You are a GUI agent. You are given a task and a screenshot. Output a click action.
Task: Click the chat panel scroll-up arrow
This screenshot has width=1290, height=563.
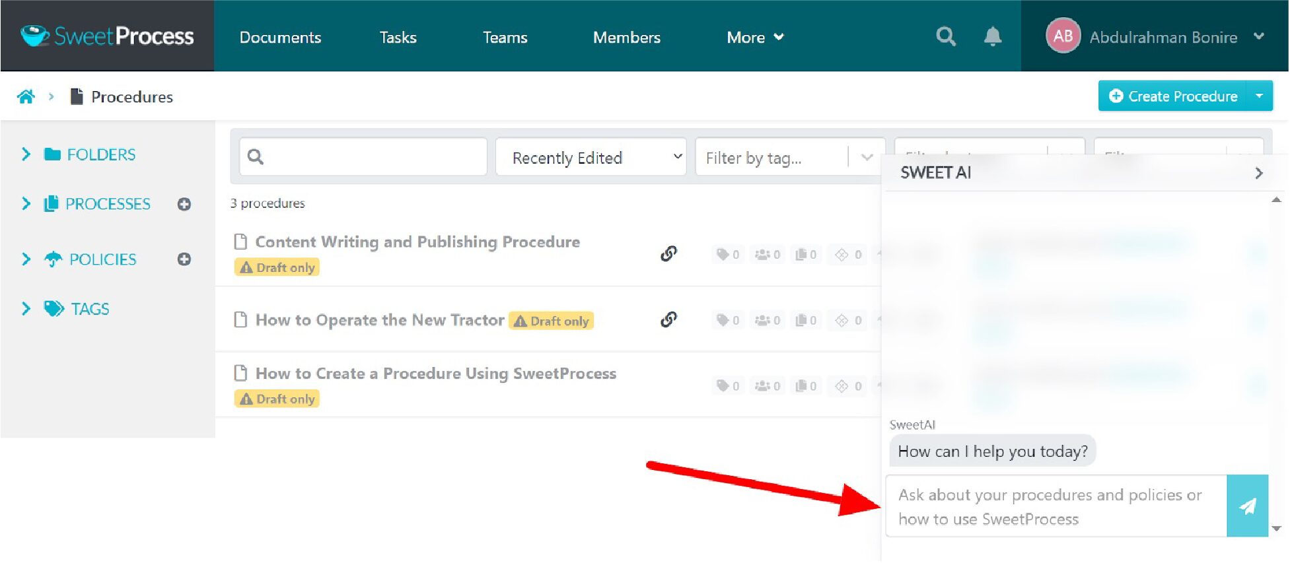(x=1276, y=200)
